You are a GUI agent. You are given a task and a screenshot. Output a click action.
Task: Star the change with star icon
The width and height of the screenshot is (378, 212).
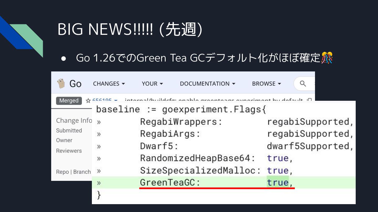88,101
